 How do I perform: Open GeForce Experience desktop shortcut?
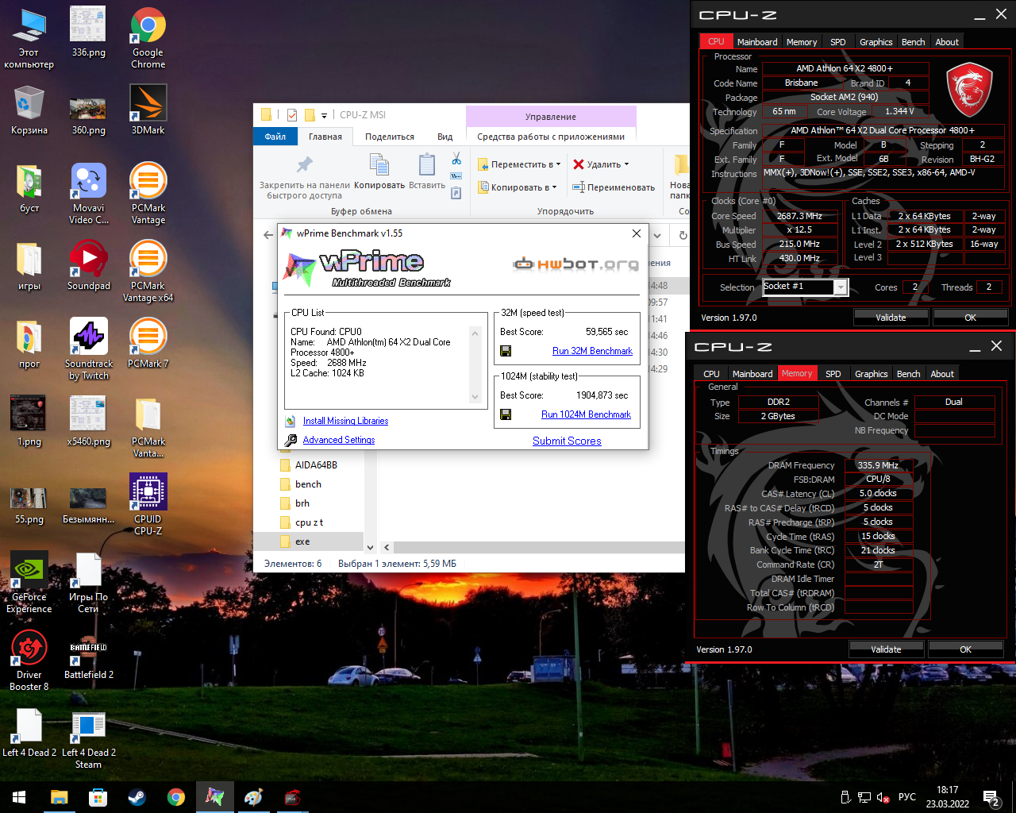pyautogui.click(x=29, y=582)
